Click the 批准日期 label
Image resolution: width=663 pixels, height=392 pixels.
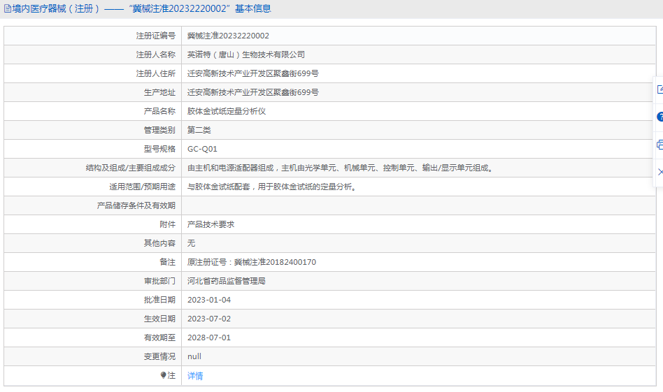pos(159,300)
